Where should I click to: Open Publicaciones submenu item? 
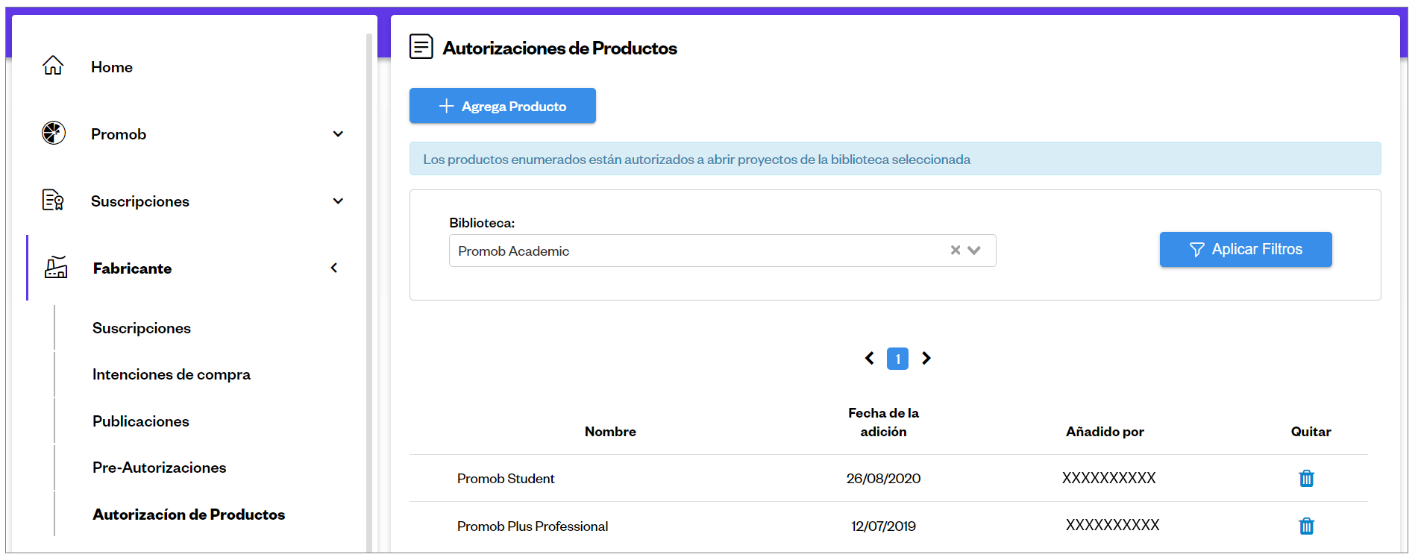coord(141,421)
